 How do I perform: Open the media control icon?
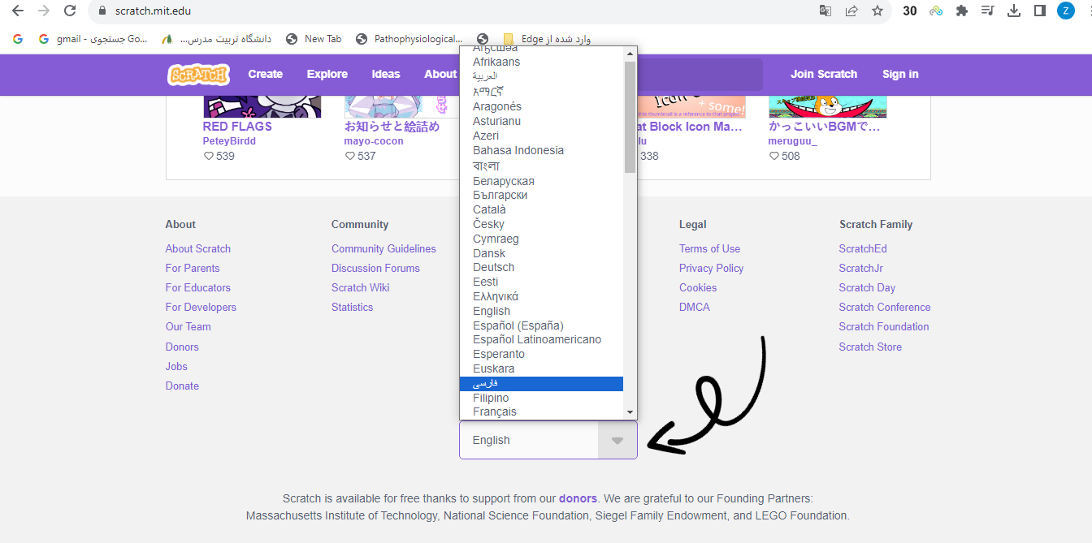point(988,11)
